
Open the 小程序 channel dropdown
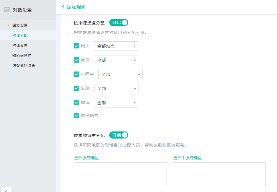[x=120, y=74]
